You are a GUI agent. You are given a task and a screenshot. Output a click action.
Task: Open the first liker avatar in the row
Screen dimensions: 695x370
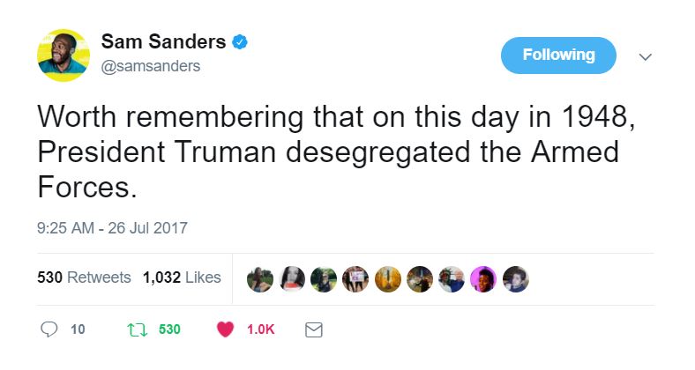tap(260, 278)
